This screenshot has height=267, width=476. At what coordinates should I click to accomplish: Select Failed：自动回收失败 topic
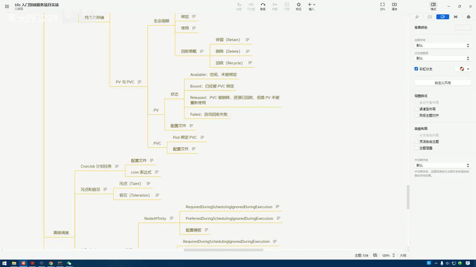(x=209, y=114)
